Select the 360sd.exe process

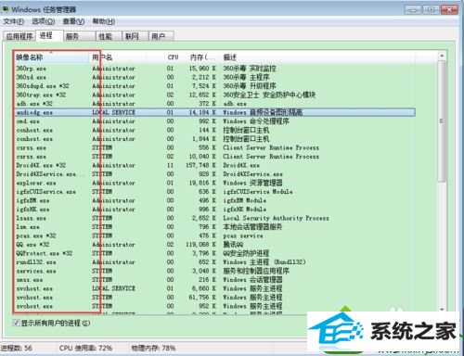(214, 77)
